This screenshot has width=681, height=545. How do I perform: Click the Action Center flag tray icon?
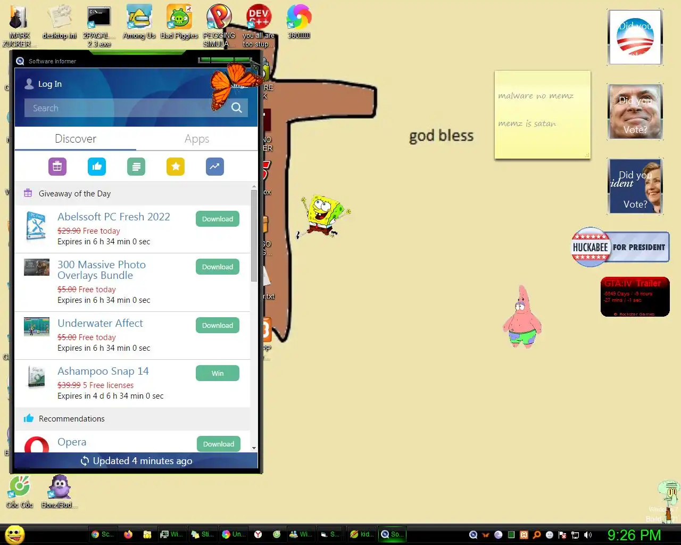tap(562, 535)
